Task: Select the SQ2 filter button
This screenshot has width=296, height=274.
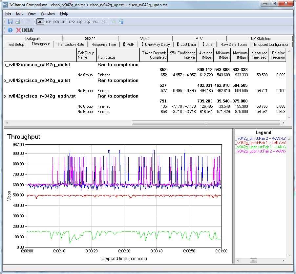Action: click(x=88, y=22)
